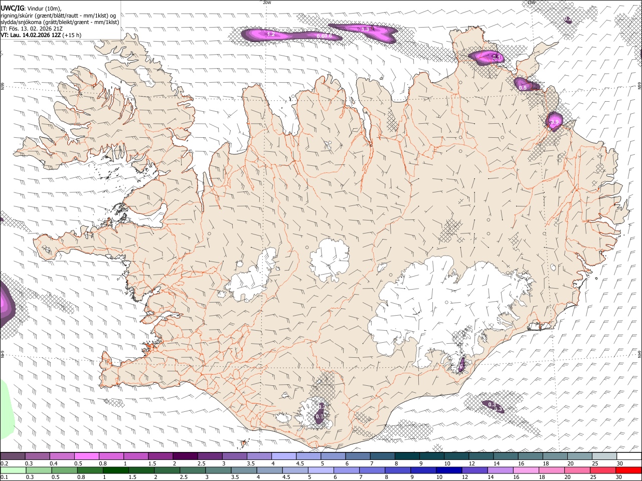Click the pale green rain area at the left edge
The width and height of the screenshot is (642, 481).
(7, 408)
